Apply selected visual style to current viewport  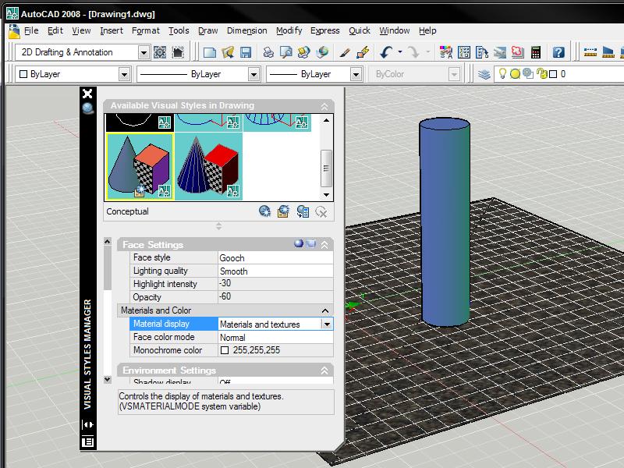coord(284,211)
